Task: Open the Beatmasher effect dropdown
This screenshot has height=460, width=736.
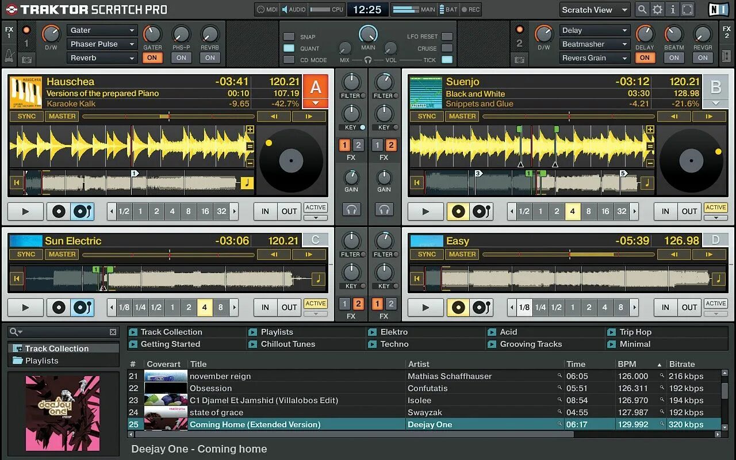Action: coord(595,44)
